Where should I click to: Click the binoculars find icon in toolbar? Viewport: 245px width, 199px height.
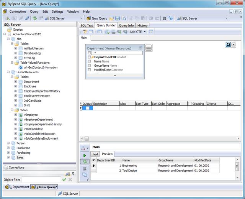point(164,18)
